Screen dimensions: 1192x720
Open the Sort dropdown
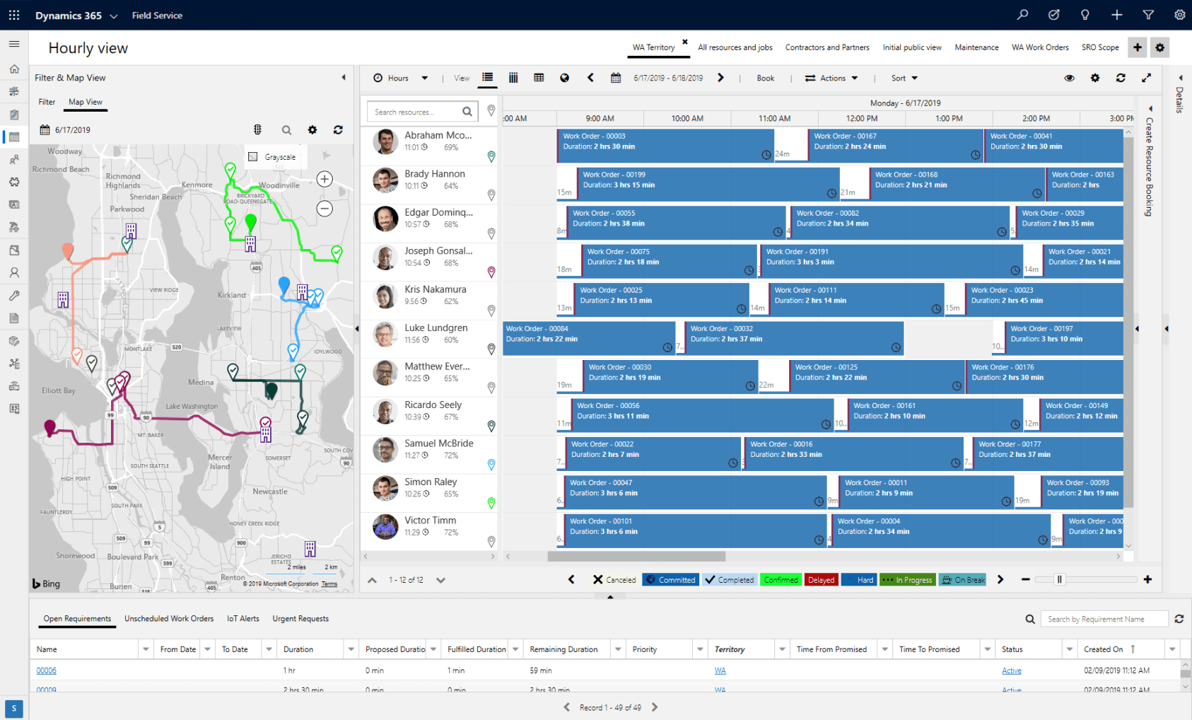904,78
